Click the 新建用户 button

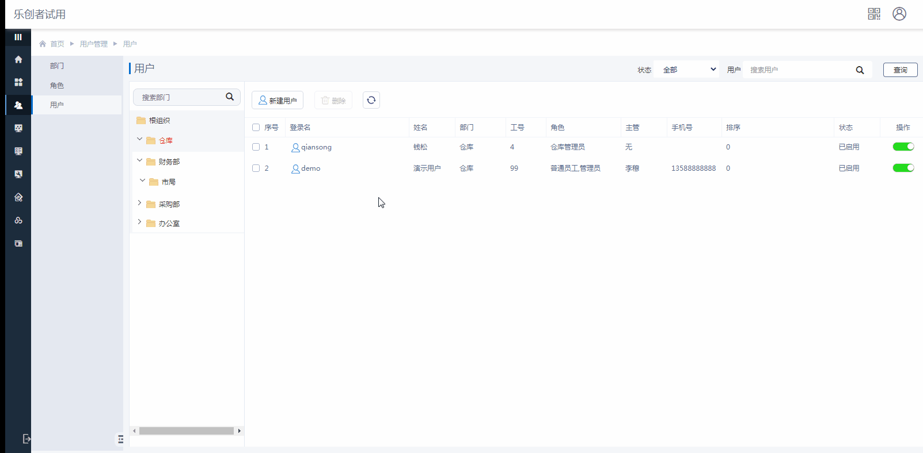pos(278,100)
